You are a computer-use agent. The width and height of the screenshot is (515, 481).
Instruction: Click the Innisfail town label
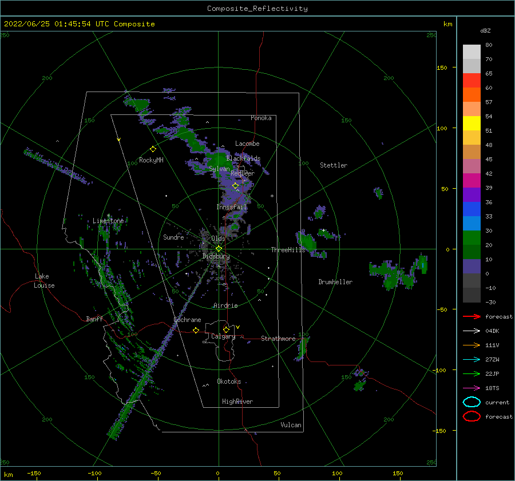click(x=231, y=207)
